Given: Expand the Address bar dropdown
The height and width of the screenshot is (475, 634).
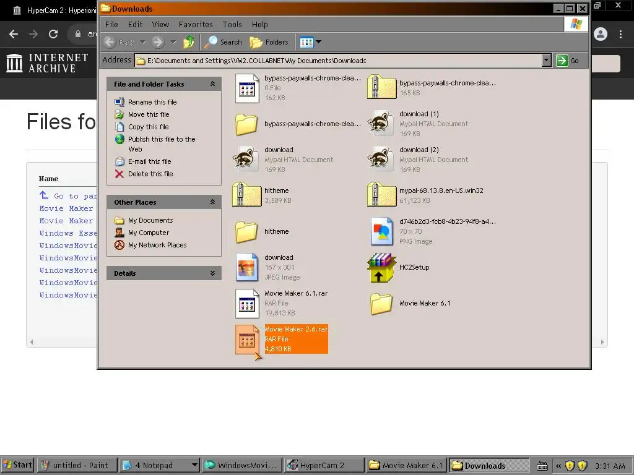Looking at the screenshot, I should point(546,61).
